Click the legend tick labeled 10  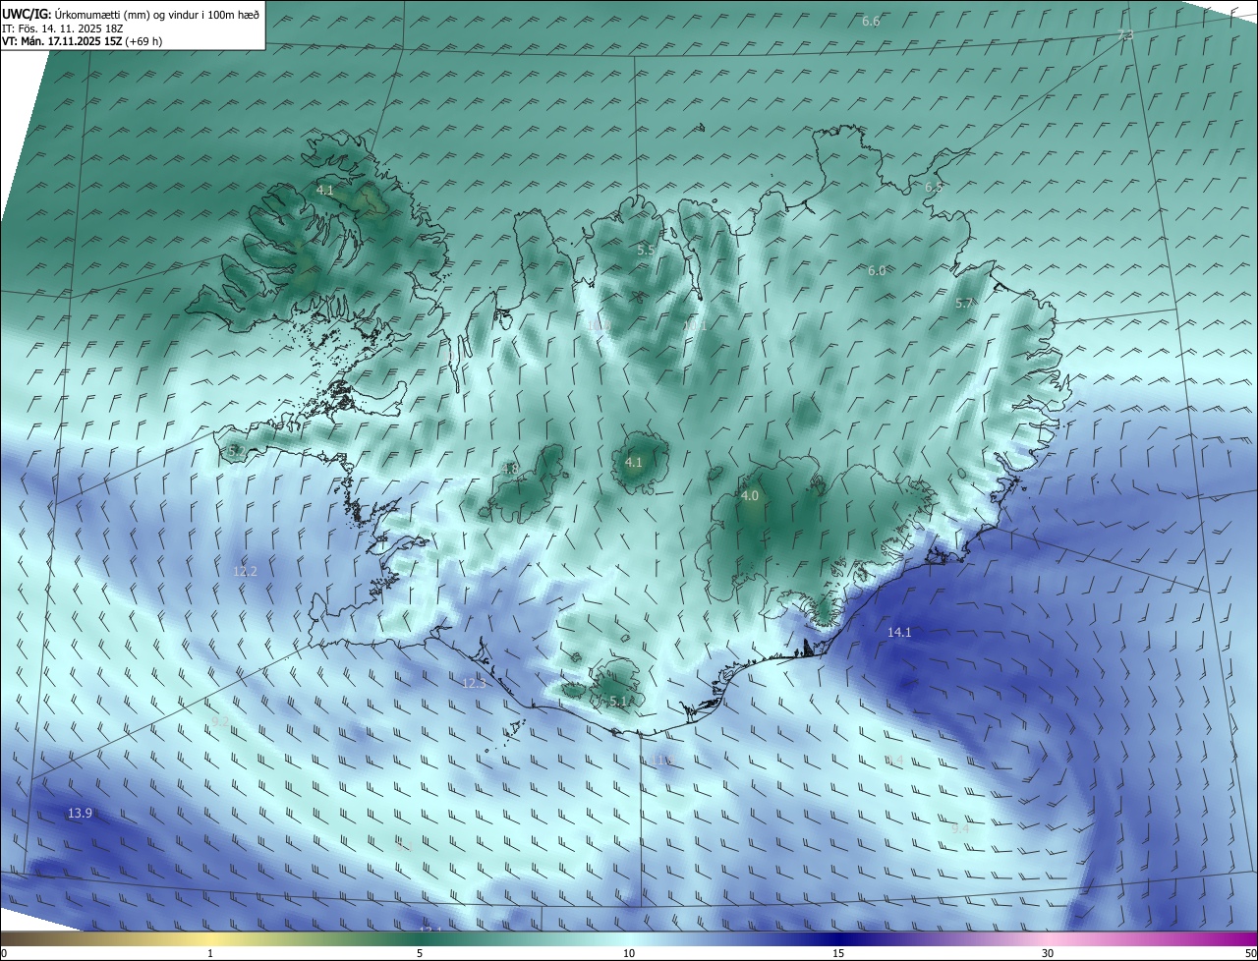629,953
